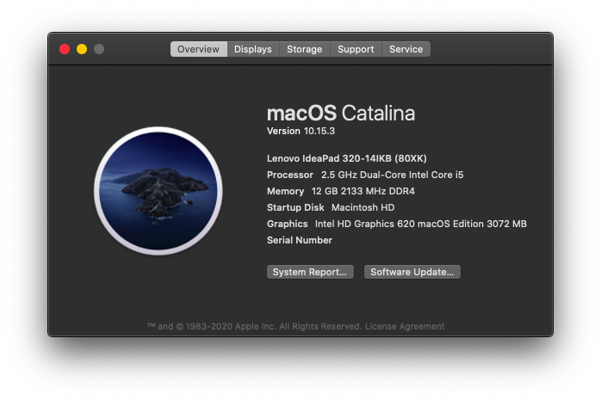
Task: Open the License Agreement link
Action: pos(405,327)
